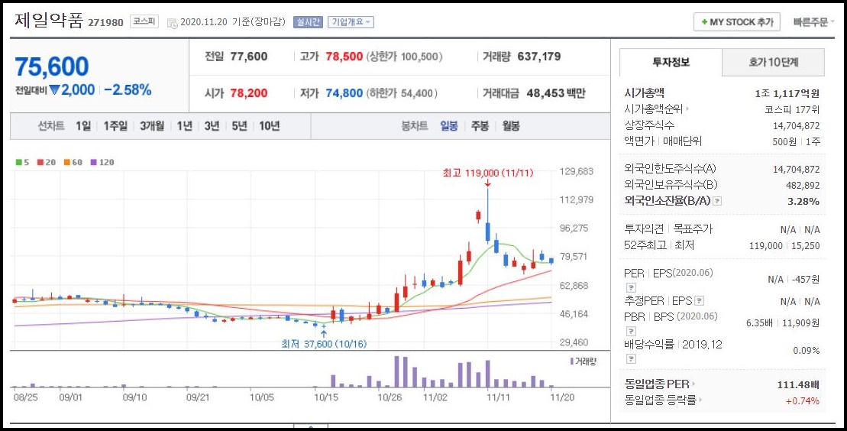Click the red 20-day moving average legend
The height and width of the screenshot is (431, 847).
pyautogui.click(x=47, y=162)
